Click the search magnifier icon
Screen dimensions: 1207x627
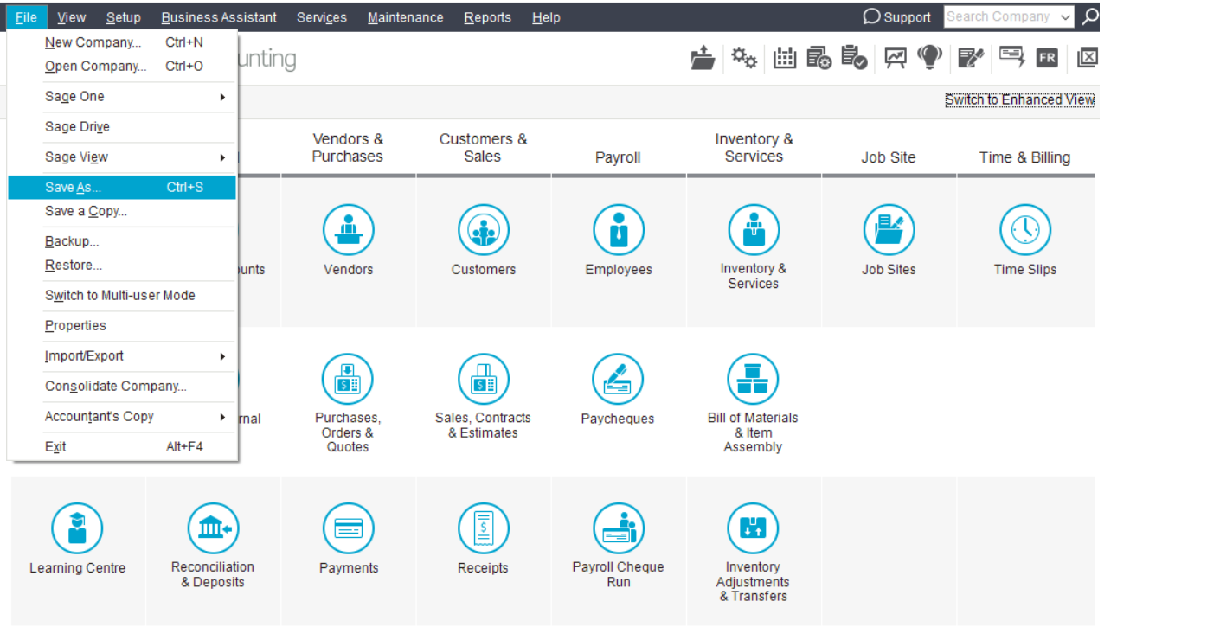(x=1090, y=16)
